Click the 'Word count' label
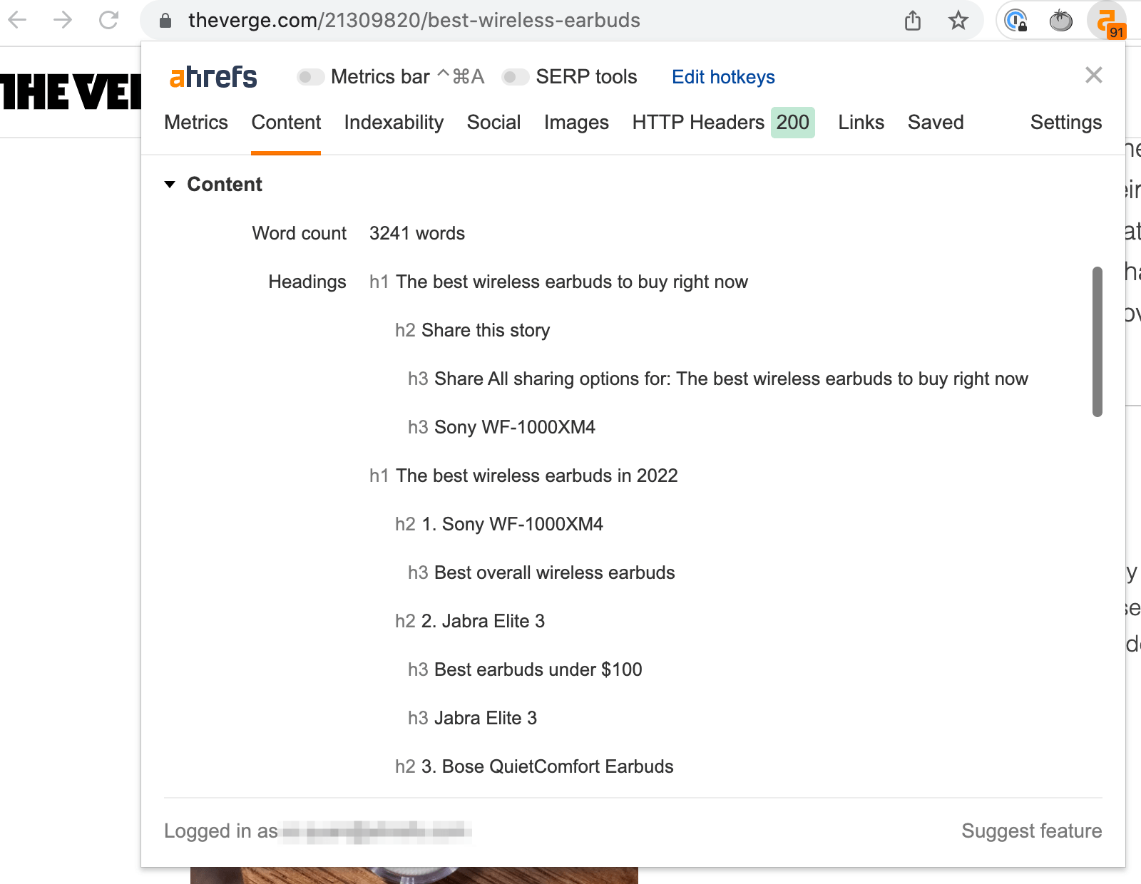Screen dimensions: 1141x884 [x=299, y=234]
